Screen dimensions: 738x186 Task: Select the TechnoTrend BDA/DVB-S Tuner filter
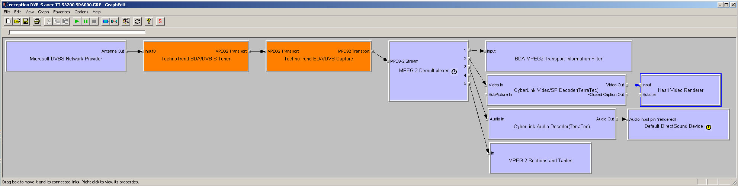pos(196,56)
